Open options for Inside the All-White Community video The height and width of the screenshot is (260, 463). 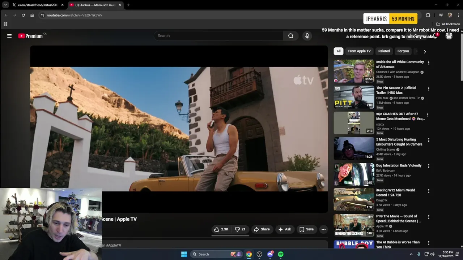click(429, 62)
